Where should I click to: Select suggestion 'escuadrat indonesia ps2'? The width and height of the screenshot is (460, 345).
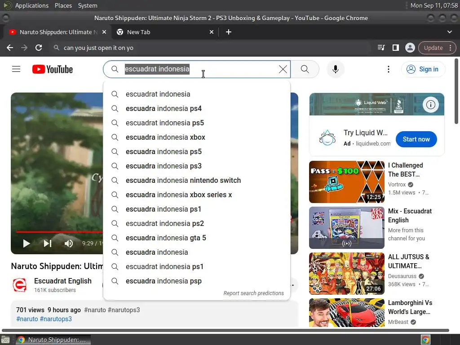pos(197,224)
